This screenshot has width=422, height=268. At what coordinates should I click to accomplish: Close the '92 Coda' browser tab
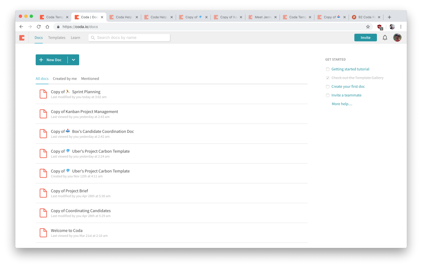tap(379, 17)
